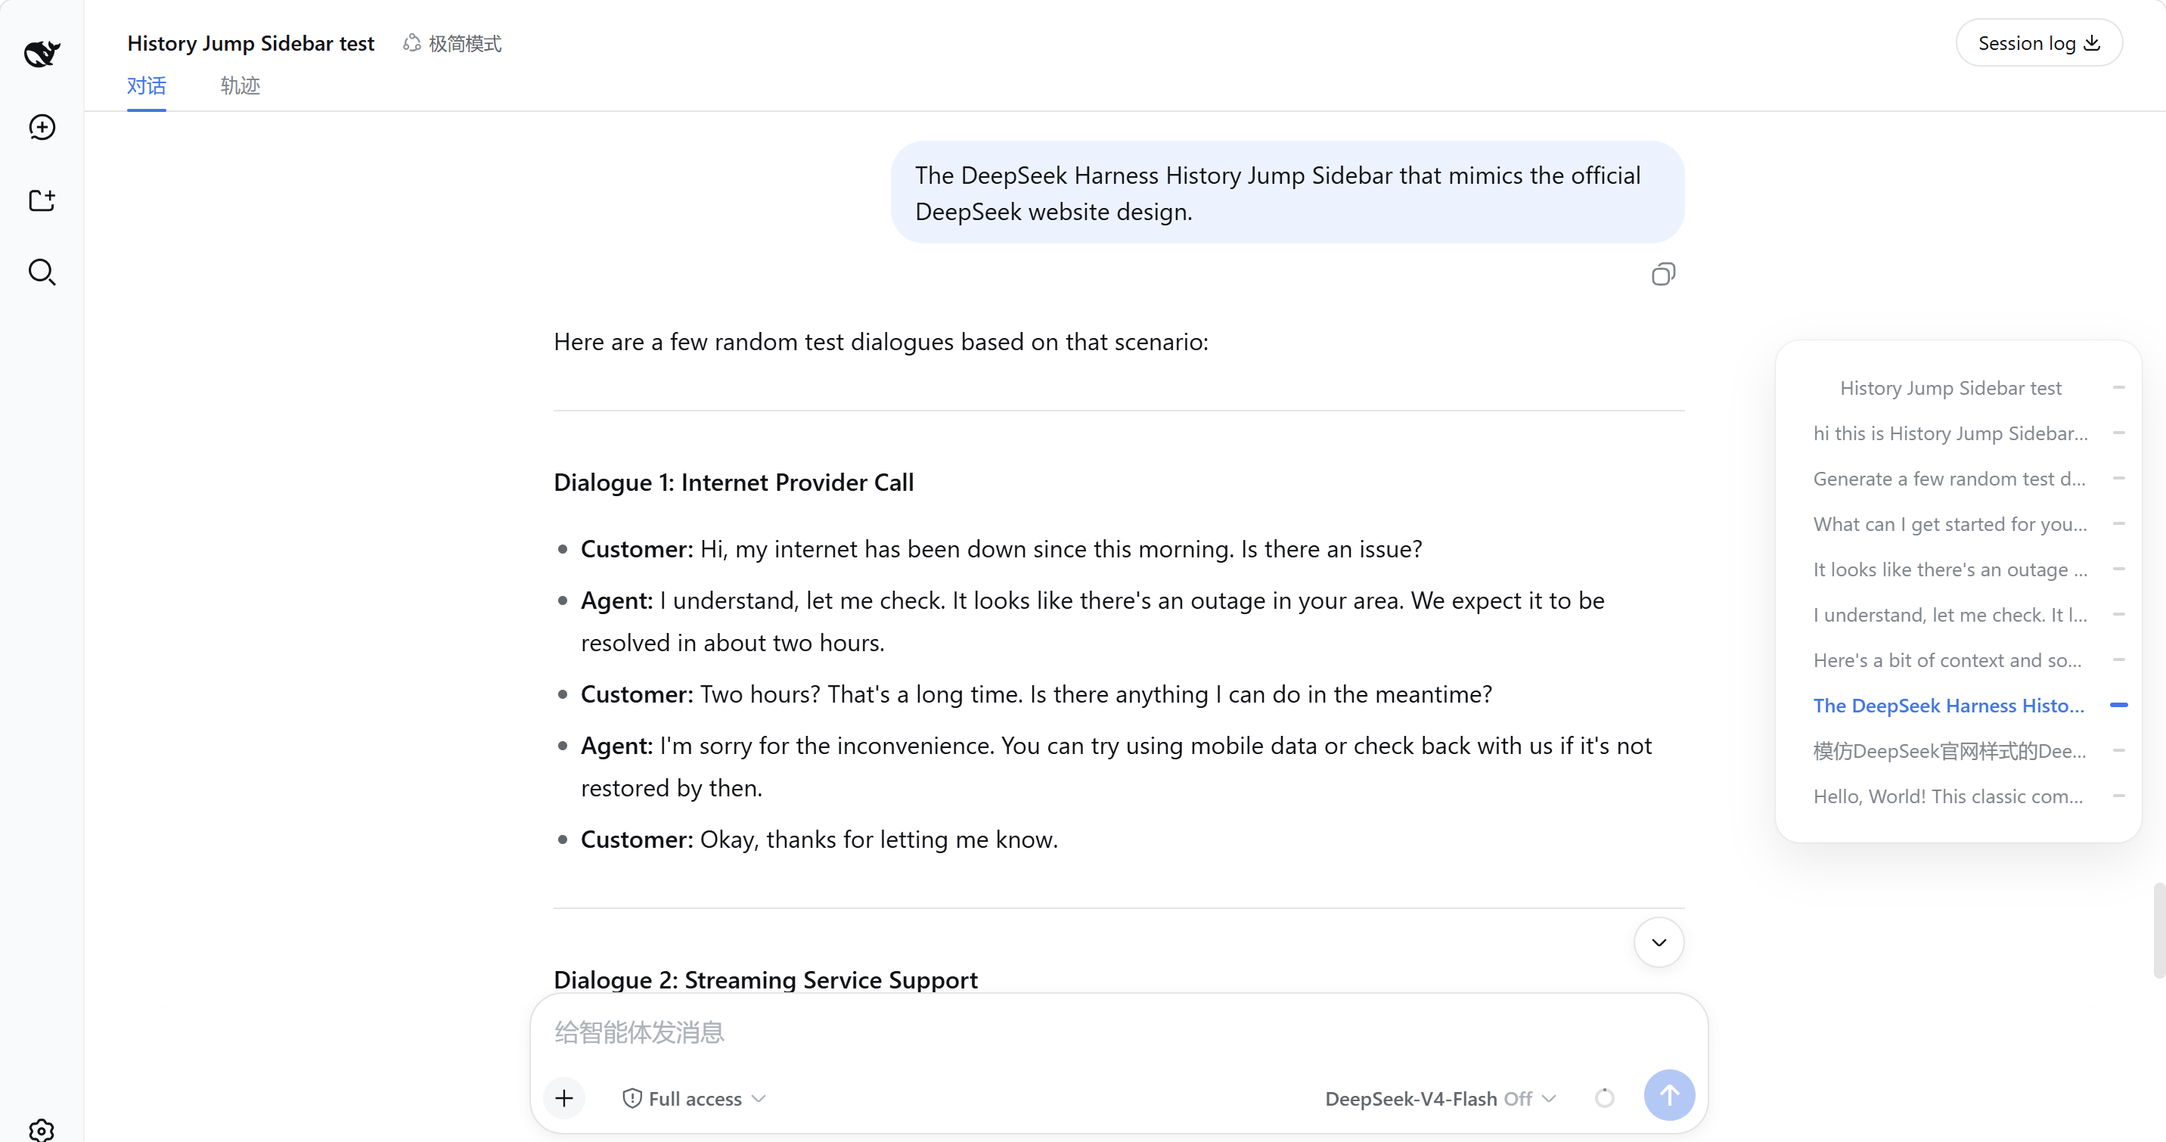2166x1142 pixels.
Task: Open the DeepSeek-V4-Flash model selector
Action: [1441, 1098]
